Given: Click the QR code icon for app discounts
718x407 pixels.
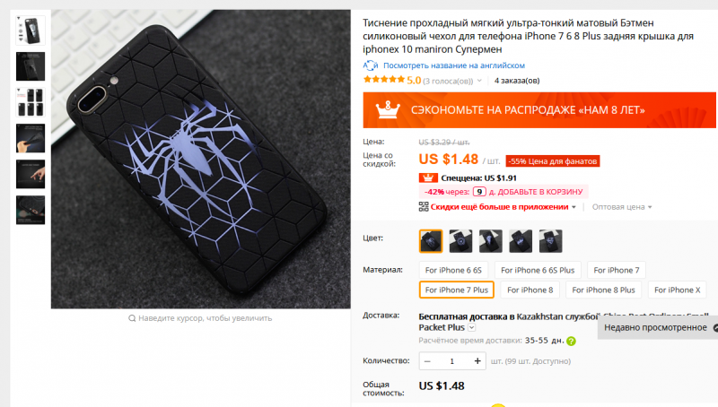Looking at the screenshot, I should 424,207.
